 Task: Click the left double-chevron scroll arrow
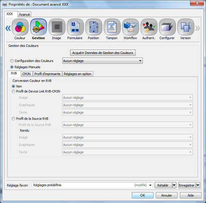pos(8,28)
